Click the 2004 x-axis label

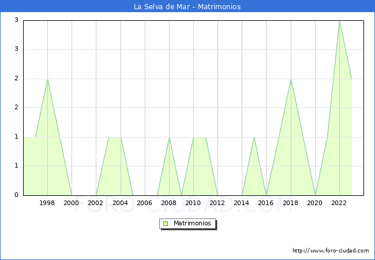tap(121, 203)
